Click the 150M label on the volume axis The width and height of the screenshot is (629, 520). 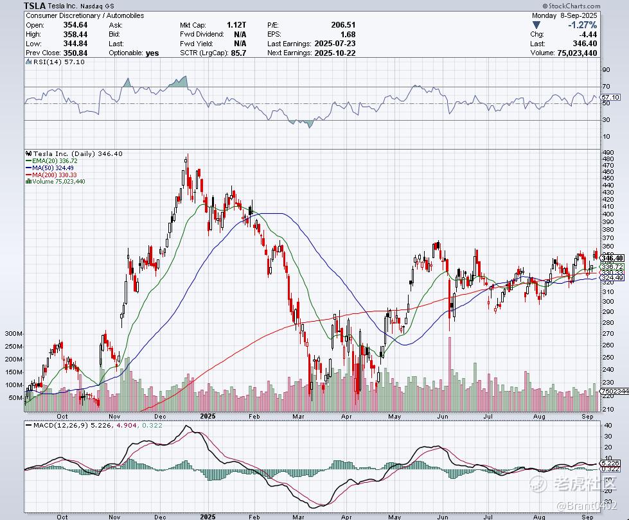pyautogui.click(x=13, y=372)
